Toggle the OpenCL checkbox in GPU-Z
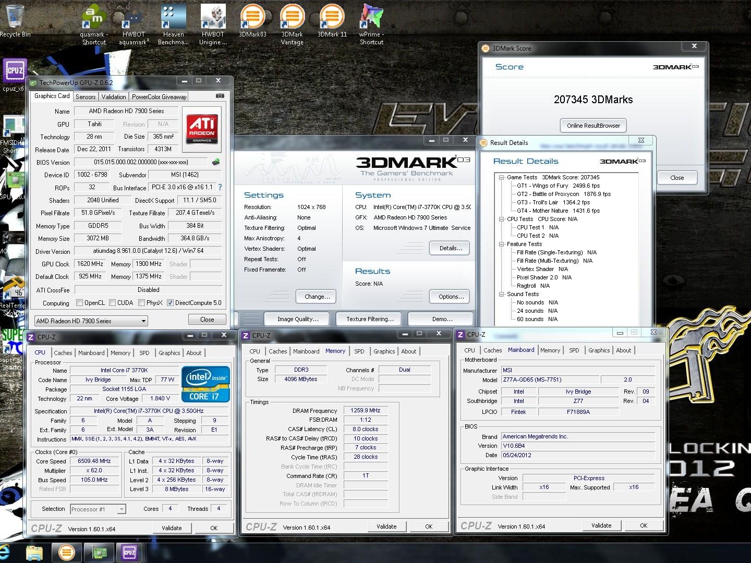The width and height of the screenshot is (751, 563). [79, 303]
